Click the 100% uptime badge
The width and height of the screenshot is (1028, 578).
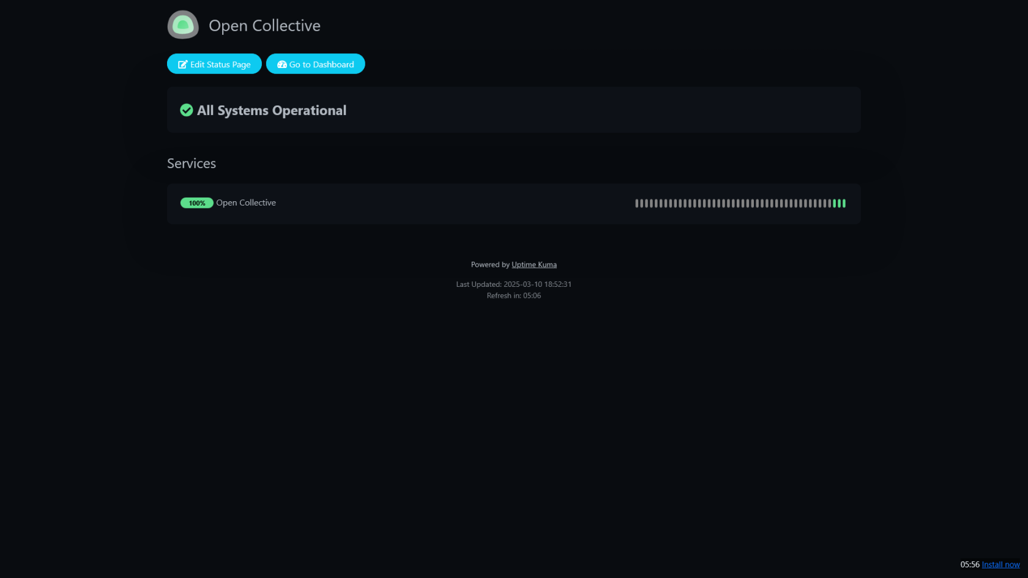click(x=196, y=203)
